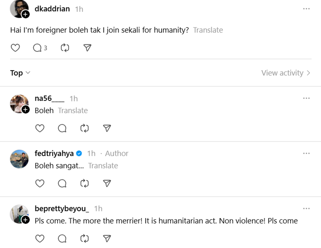Open more options for beprettybeyou_'s reply

[306, 208]
